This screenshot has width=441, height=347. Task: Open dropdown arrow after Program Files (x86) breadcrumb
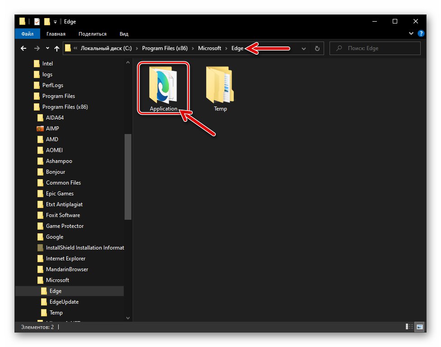[193, 48]
